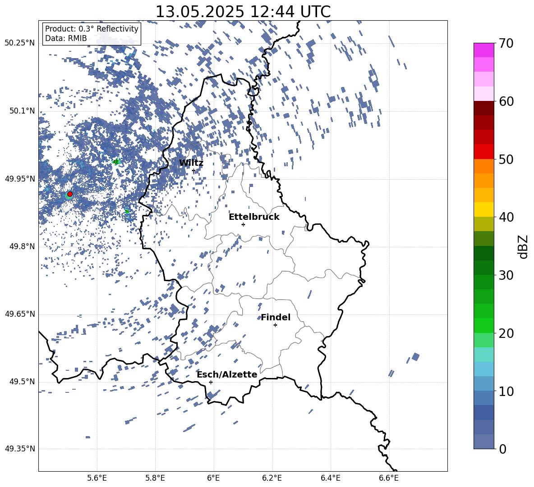Click the 49.35°N latitude label
This screenshot has width=534, height=487.
pyautogui.click(x=20, y=449)
